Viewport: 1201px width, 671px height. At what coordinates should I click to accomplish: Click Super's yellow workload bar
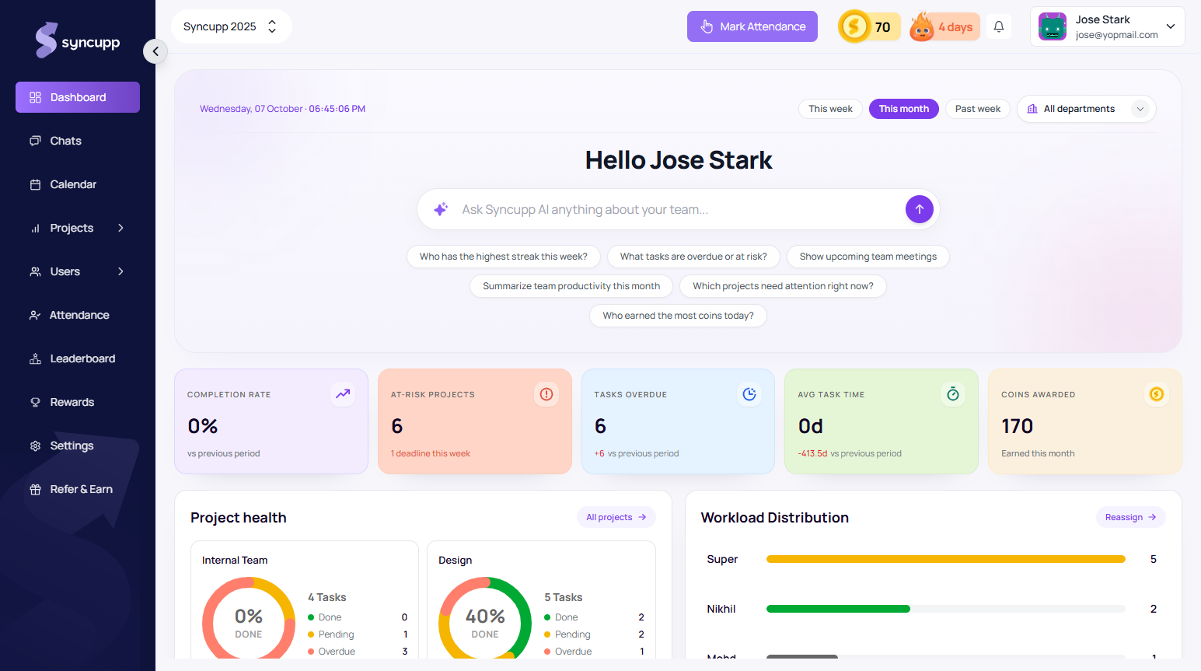[x=946, y=559]
